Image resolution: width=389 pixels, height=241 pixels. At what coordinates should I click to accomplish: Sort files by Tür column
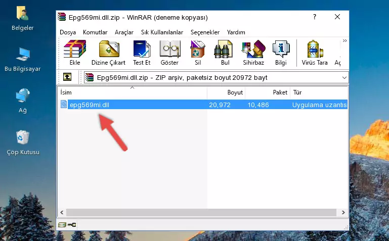click(319, 92)
